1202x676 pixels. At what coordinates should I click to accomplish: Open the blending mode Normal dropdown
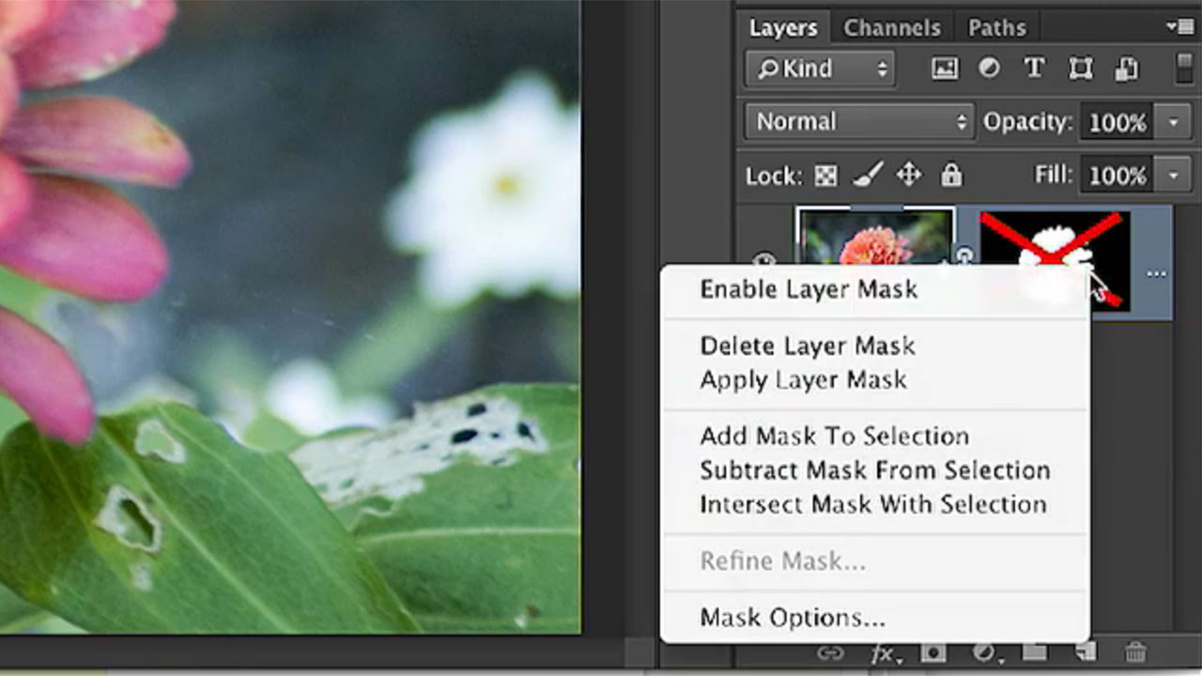(x=857, y=121)
